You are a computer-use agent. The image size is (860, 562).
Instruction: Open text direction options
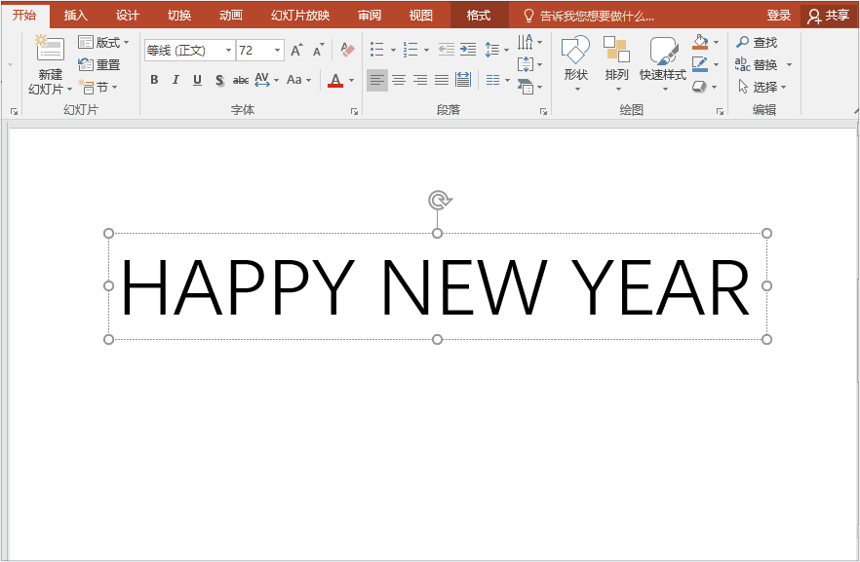(529, 42)
